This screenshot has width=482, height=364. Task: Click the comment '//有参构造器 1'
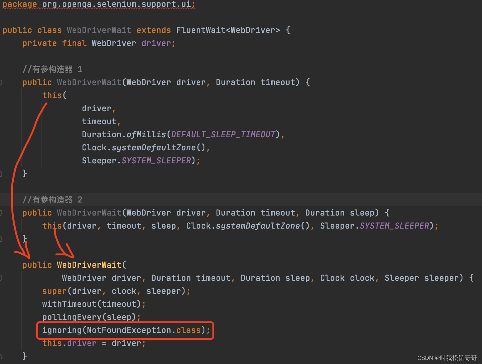(52, 69)
